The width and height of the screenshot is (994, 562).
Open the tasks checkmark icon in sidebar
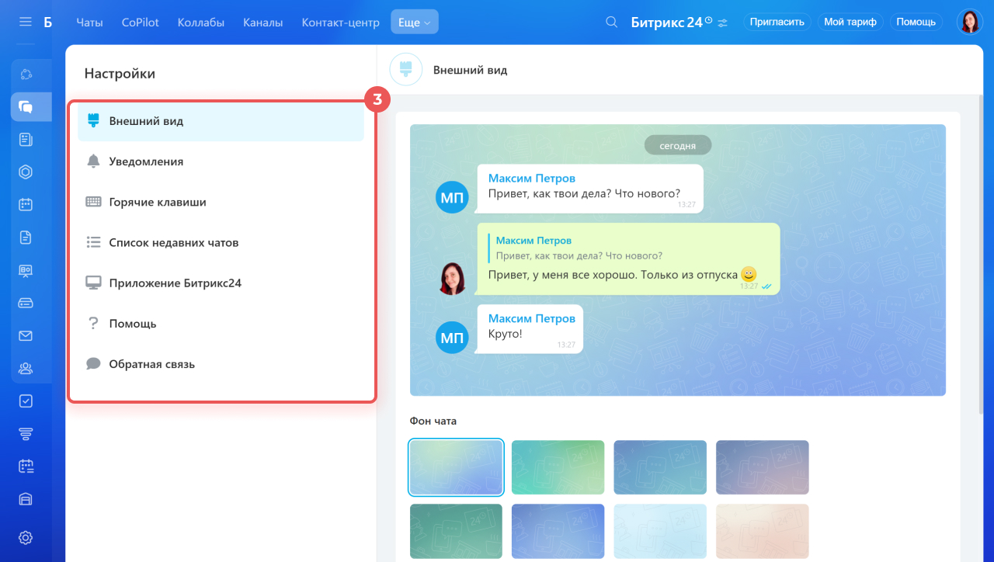[x=26, y=401]
